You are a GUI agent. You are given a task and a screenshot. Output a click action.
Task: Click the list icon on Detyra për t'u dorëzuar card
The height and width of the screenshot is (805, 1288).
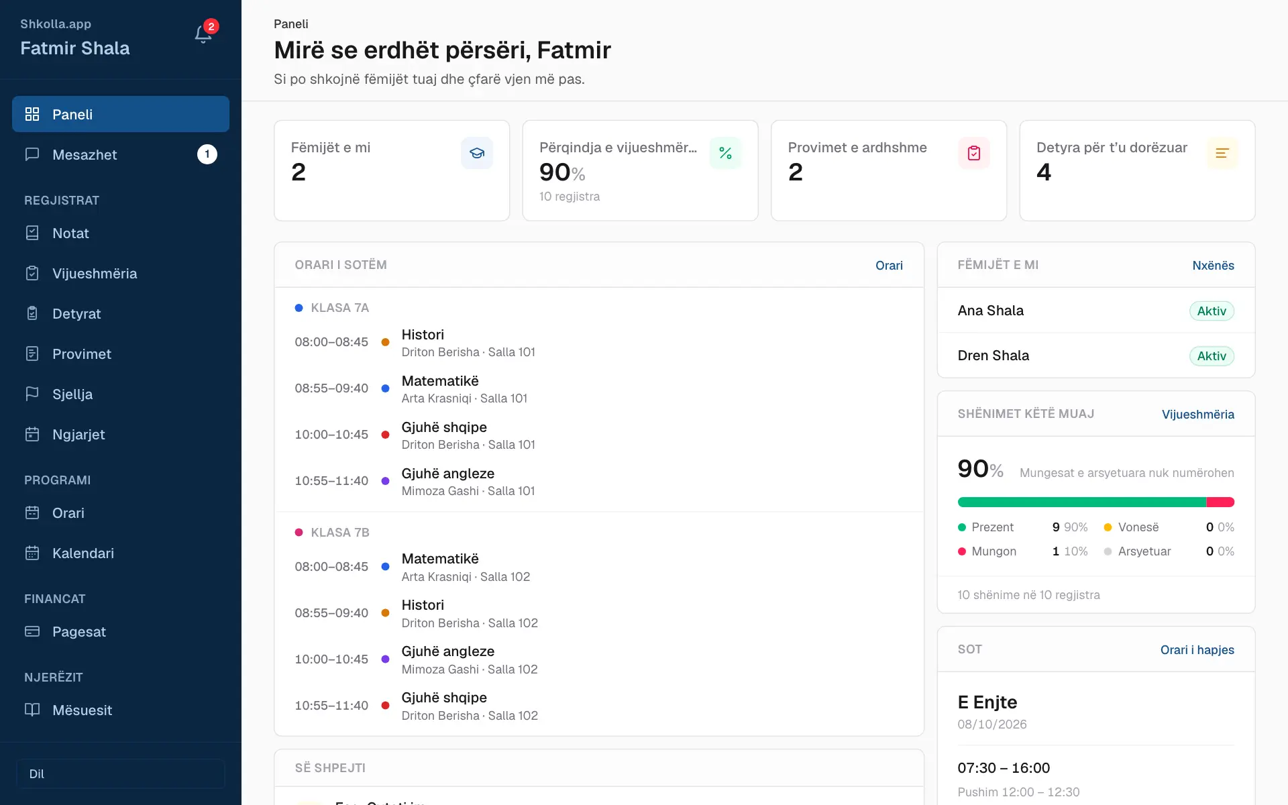pos(1222,153)
